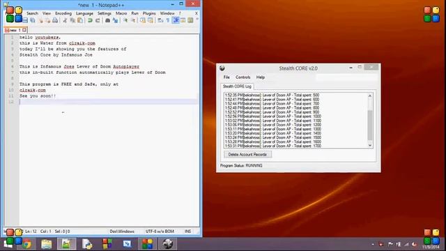Click the Save All icon in Notepad++

pyautogui.click(x=33, y=20)
